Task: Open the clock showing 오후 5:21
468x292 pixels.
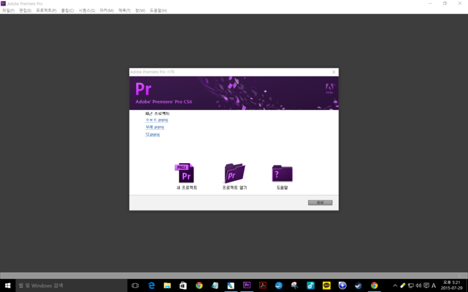Action: point(452,286)
